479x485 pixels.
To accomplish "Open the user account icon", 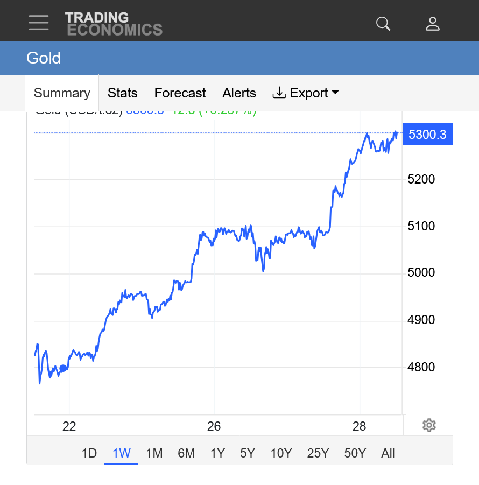I will click(433, 24).
